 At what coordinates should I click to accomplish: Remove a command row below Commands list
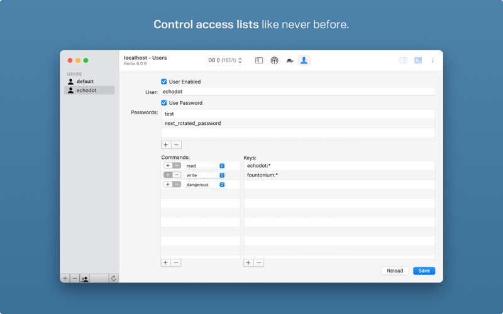(176, 263)
